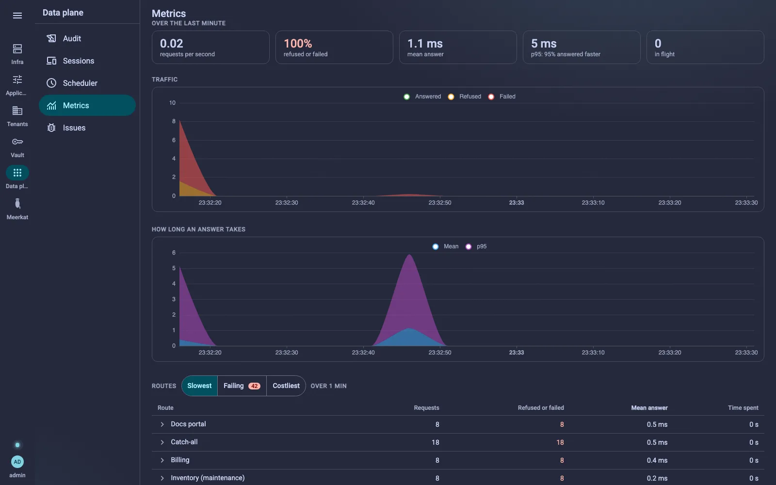Image resolution: width=776 pixels, height=485 pixels.
Task: Open the Sessions menu item
Action: (x=87, y=61)
